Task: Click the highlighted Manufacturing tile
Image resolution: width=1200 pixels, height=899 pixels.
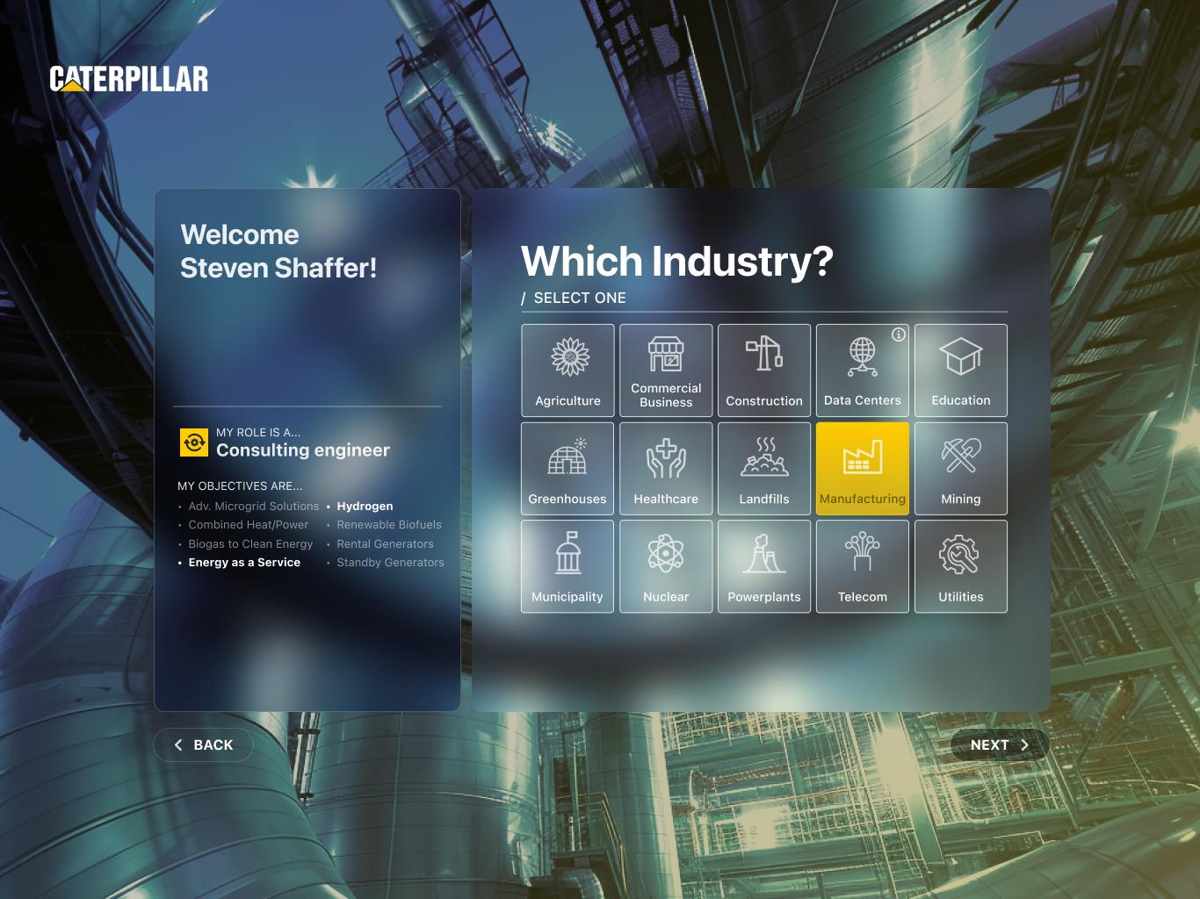Action: tap(863, 469)
